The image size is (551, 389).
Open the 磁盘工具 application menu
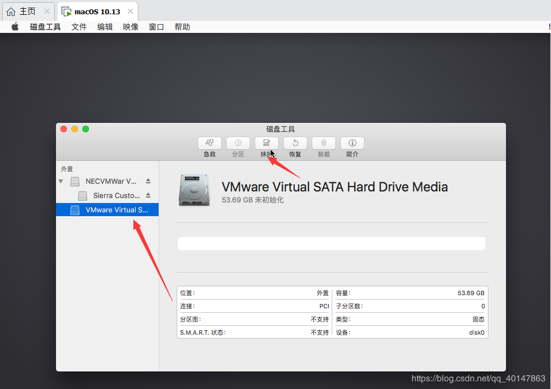(45, 27)
